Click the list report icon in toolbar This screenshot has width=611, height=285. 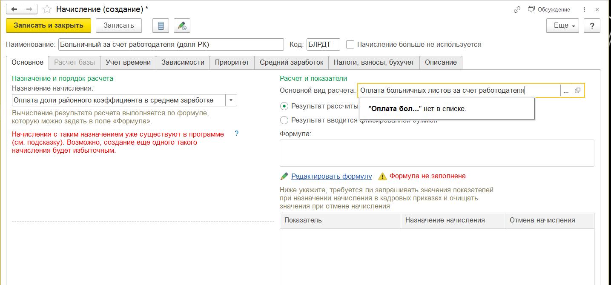161,26
